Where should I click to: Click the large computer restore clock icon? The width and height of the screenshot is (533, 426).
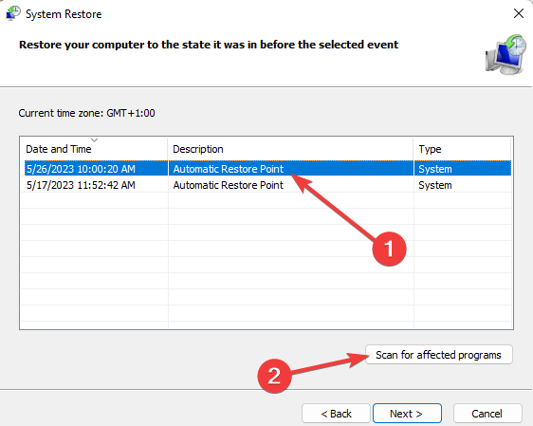505,54
